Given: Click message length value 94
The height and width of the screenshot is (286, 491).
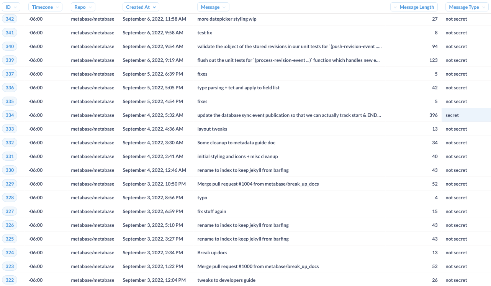Looking at the screenshot, I should (435, 47).
